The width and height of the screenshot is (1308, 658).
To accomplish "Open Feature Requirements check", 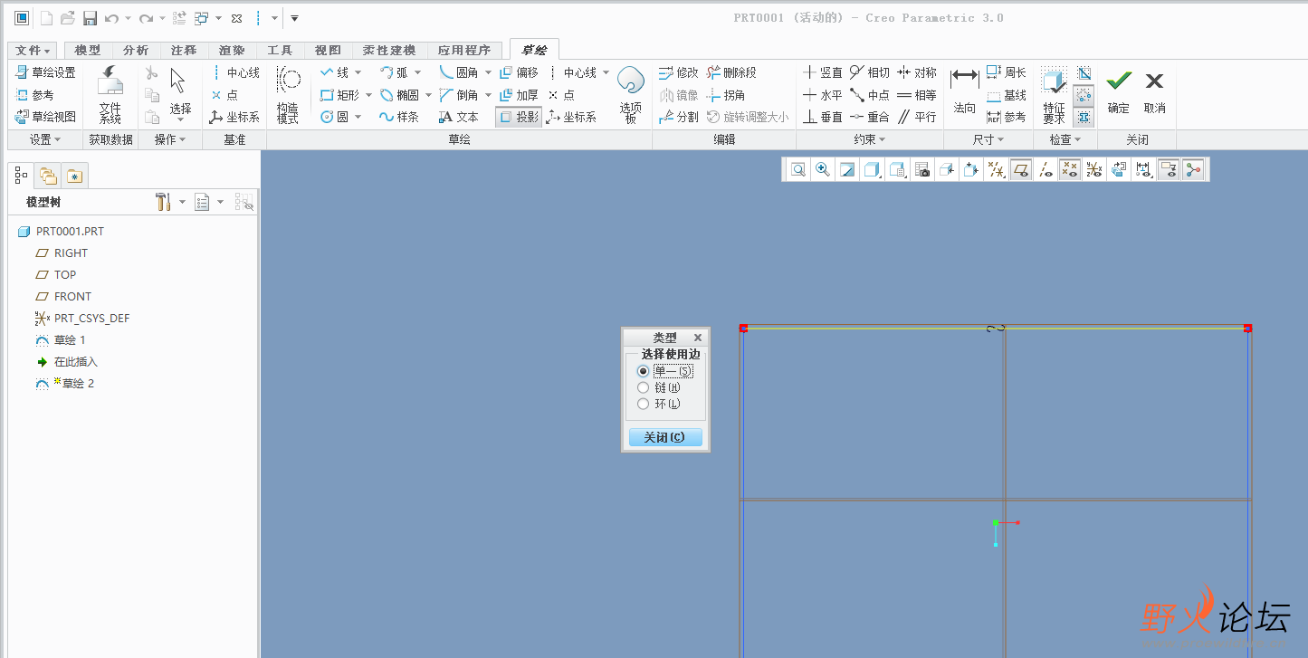I will tap(1054, 95).
